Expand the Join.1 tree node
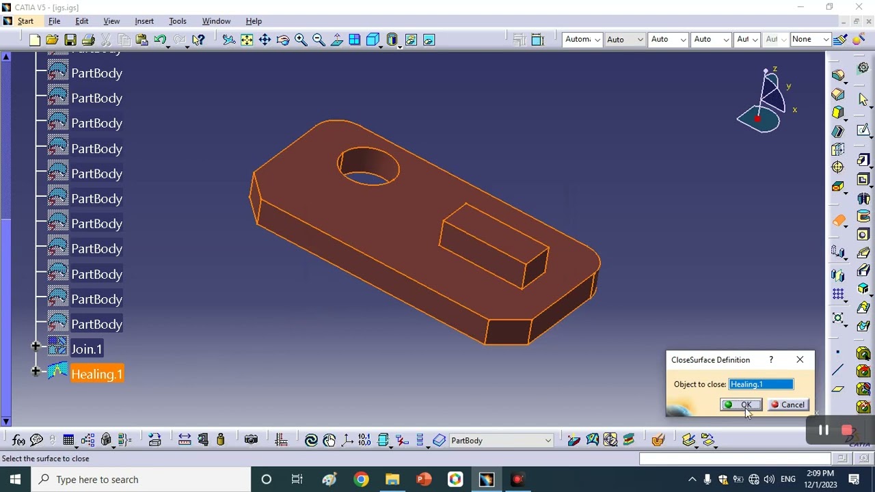875x492 pixels. coord(36,346)
